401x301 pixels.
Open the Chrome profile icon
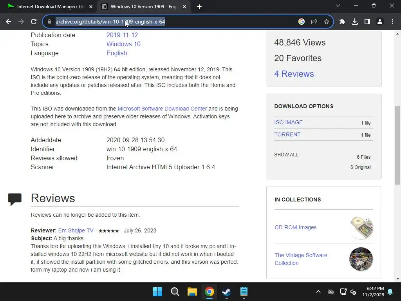coord(380,22)
